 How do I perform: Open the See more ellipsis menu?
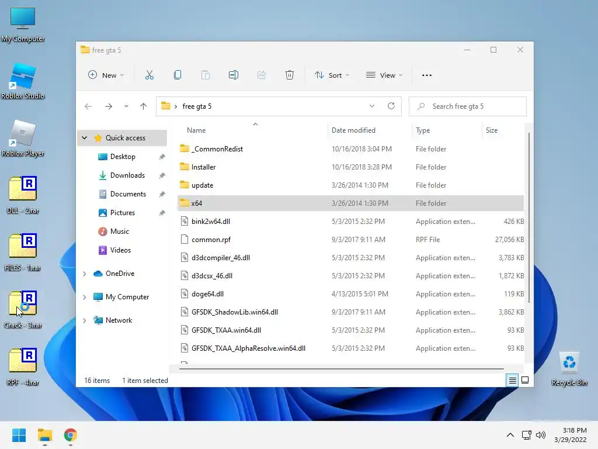[427, 75]
